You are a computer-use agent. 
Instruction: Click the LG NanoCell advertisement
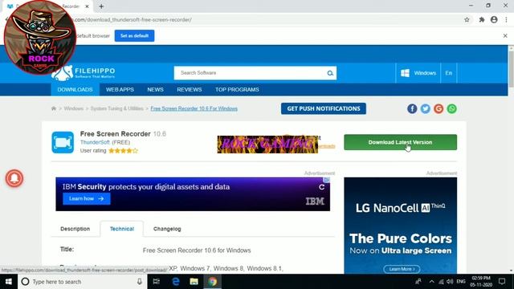tap(400, 226)
